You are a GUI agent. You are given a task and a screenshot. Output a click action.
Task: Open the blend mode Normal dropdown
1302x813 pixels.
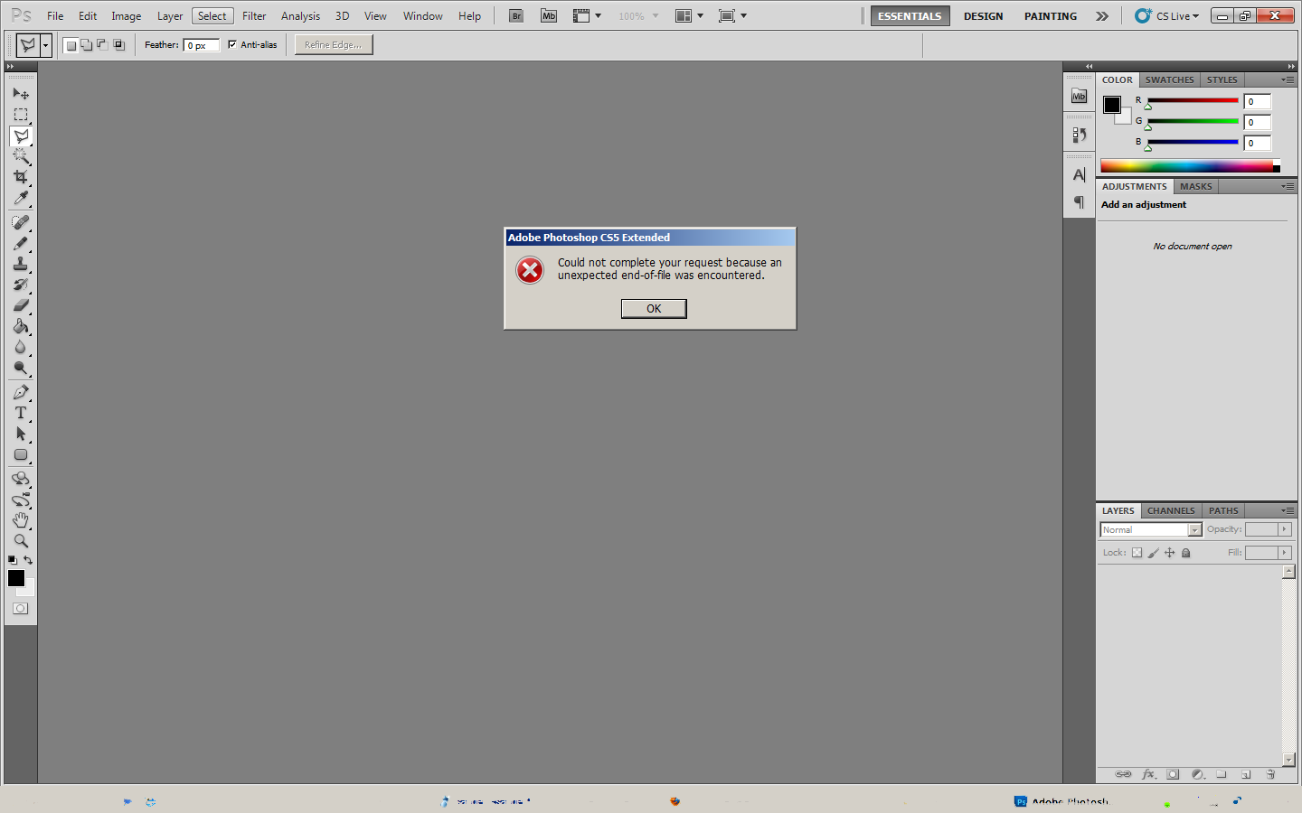click(x=1151, y=530)
